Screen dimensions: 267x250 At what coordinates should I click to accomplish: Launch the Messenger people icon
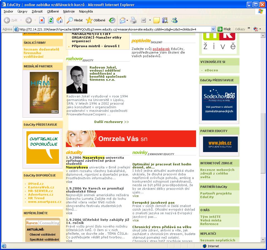pyautogui.click(x=175, y=20)
